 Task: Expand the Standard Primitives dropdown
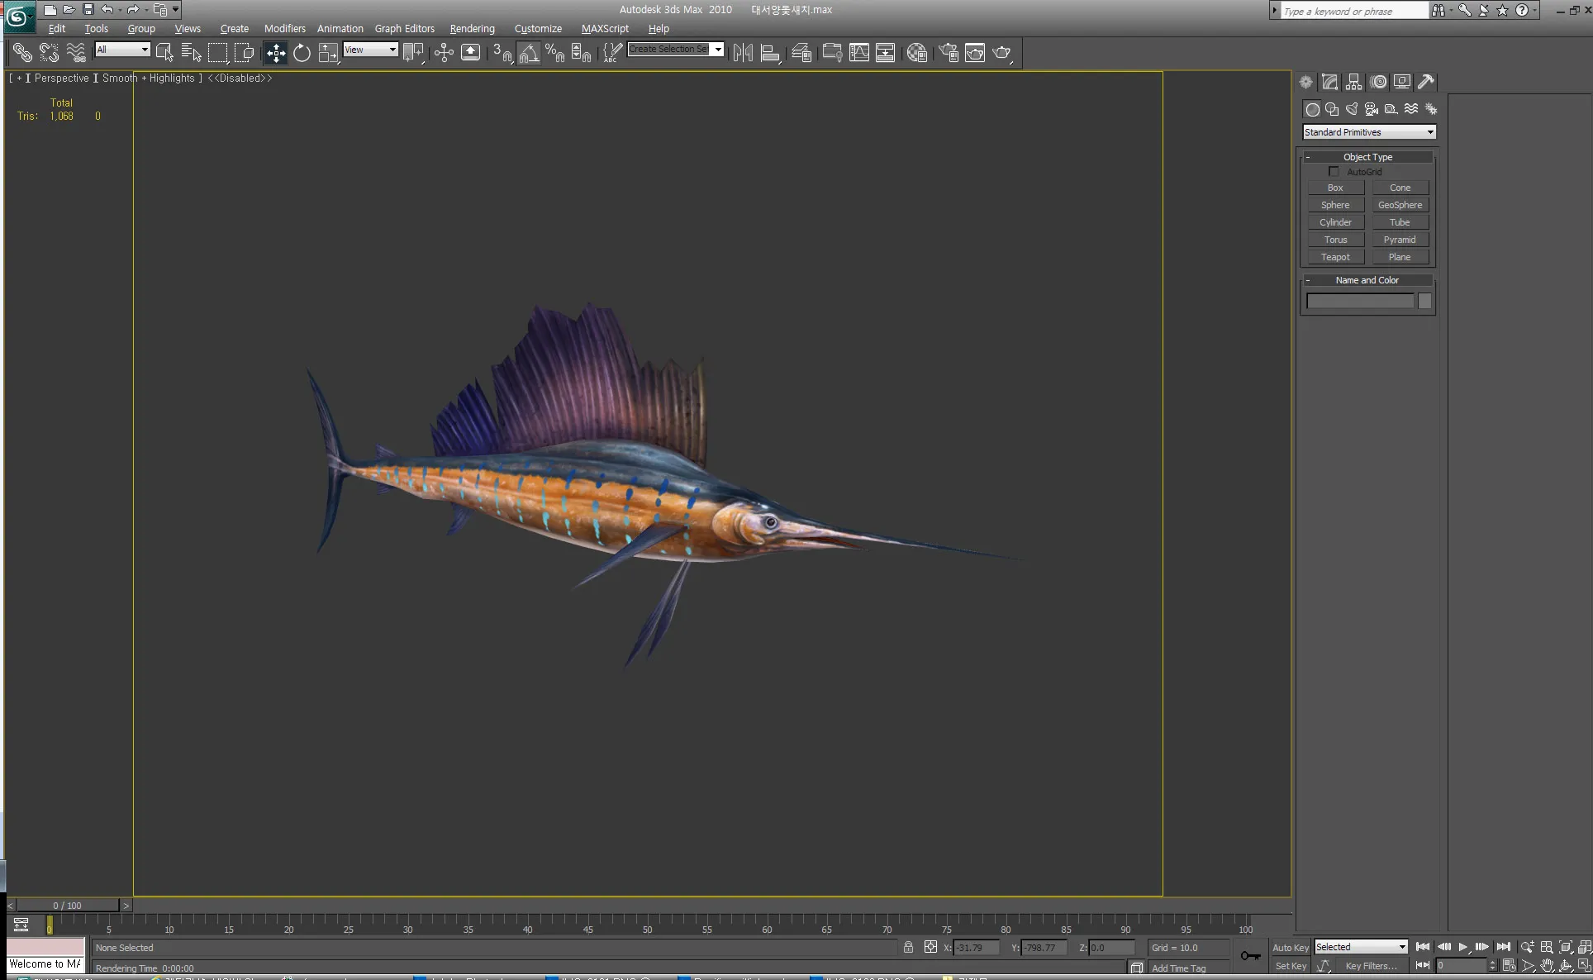pyautogui.click(x=1430, y=132)
